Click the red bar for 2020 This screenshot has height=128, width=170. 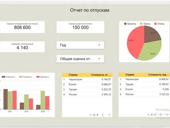47,103
